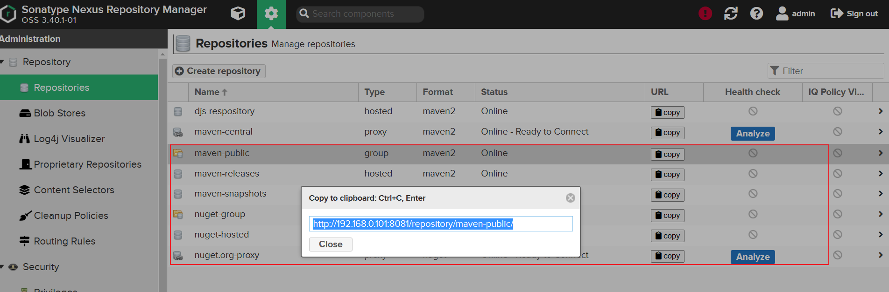Open maven-snapshots details via row chevron
889x292 pixels.
click(x=881, y=194)
